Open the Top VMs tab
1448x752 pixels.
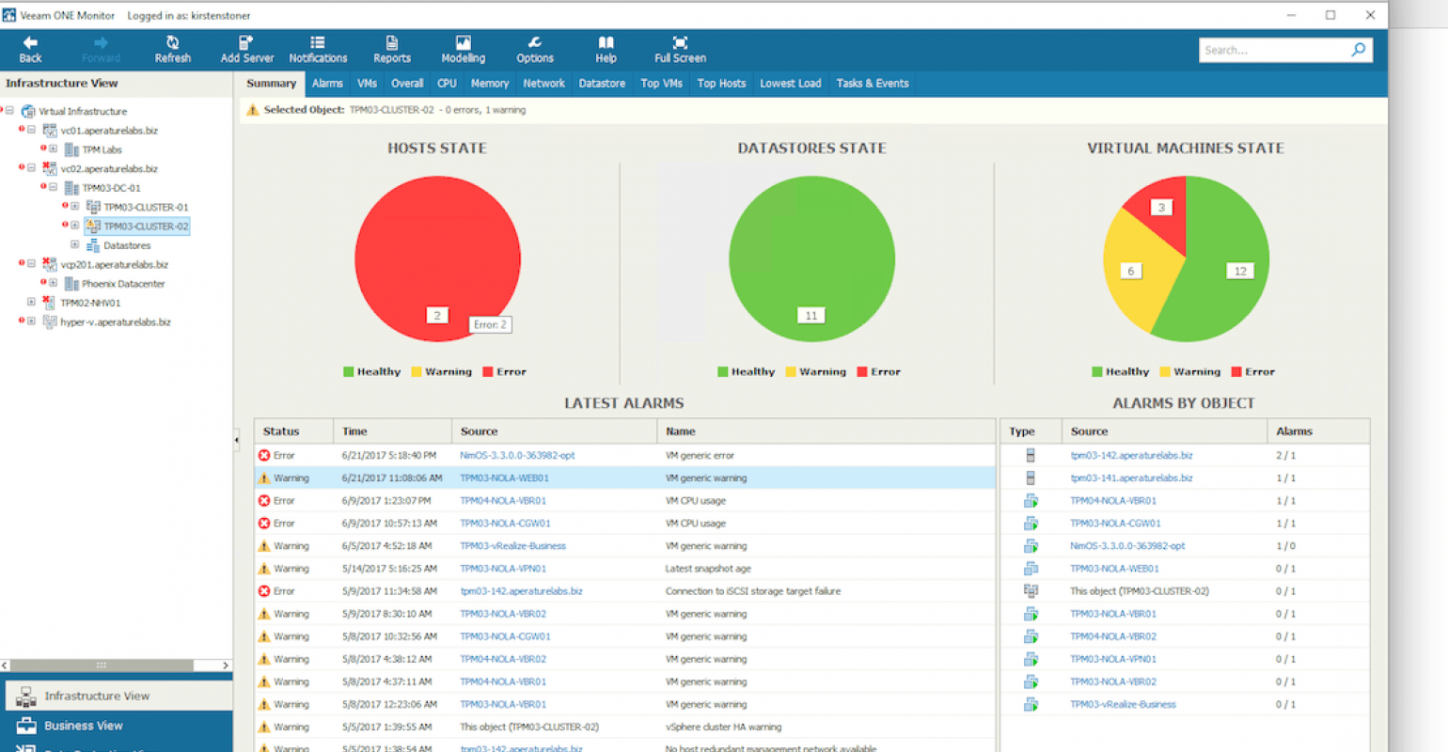click(662, 84)
